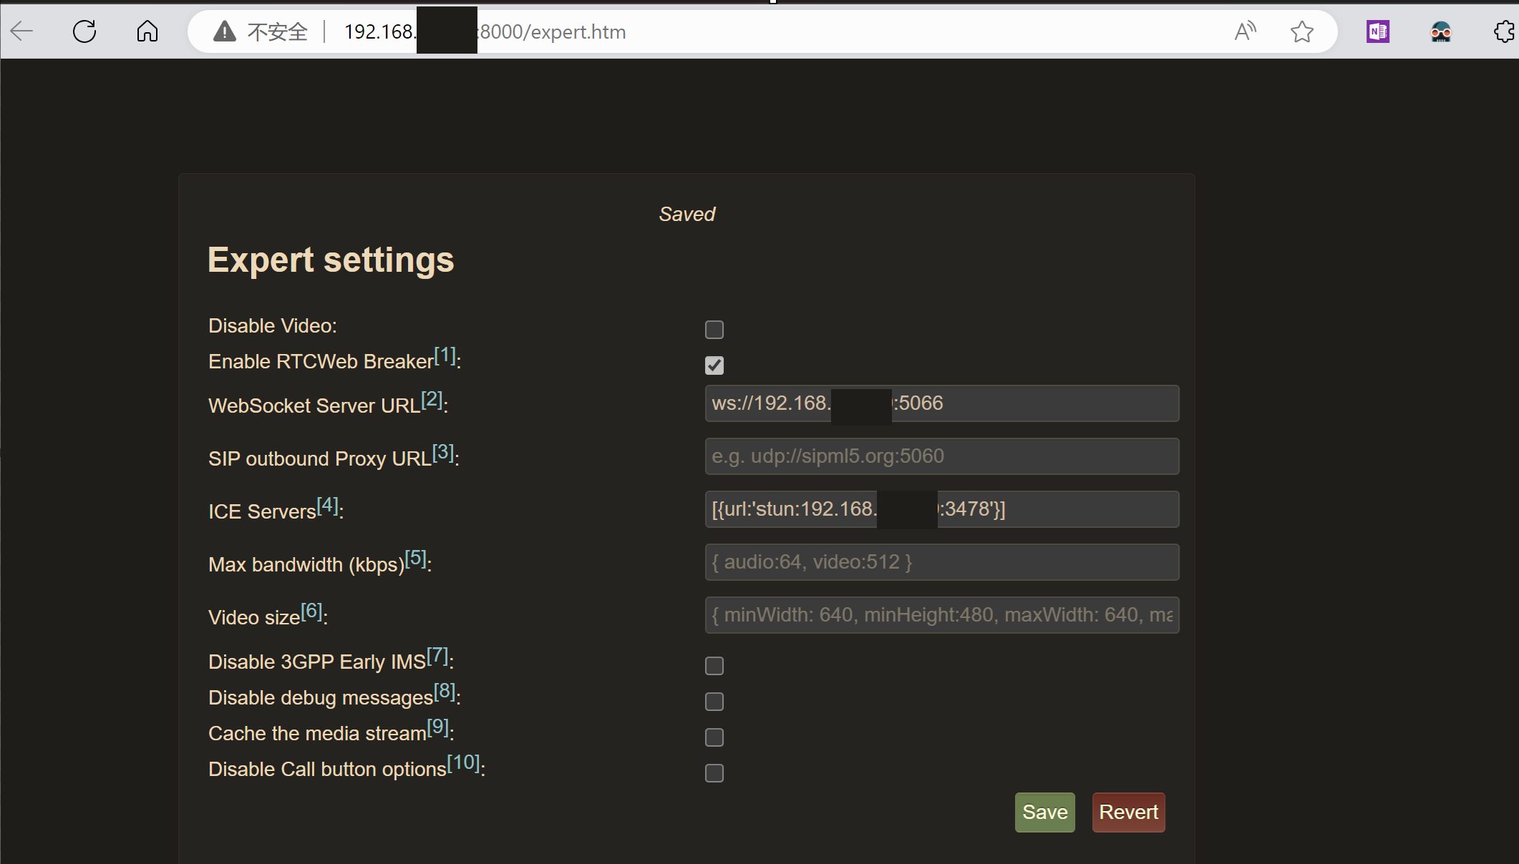Click the not-secure warning triangle icon

(225, 31)
